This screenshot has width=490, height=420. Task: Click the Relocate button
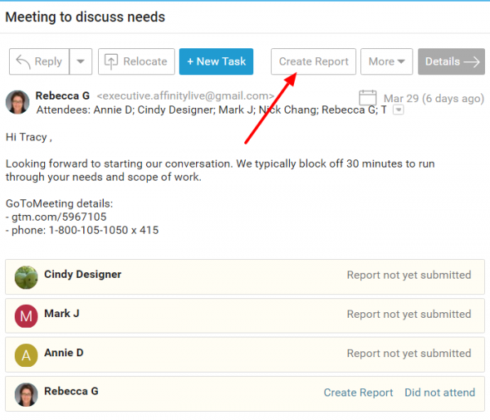tap(136, 61)
